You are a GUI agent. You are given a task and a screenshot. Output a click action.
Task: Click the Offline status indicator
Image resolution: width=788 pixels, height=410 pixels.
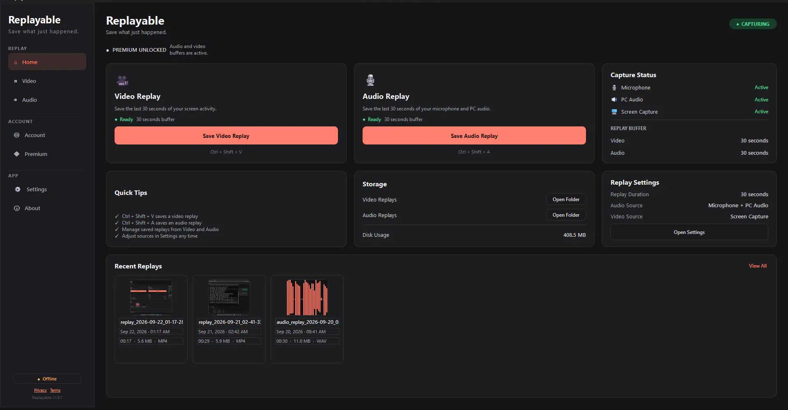pyautogui.click(x=47, y=379)
